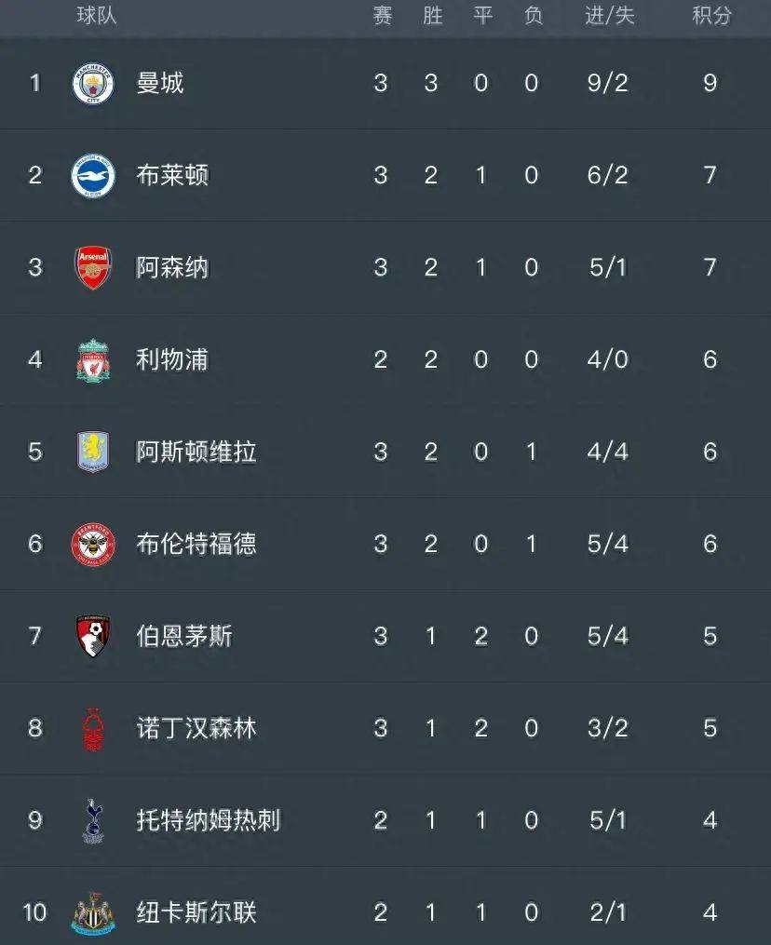
Task: Click the 托特纳姆热刺 team name
Action: click(208, 820)
